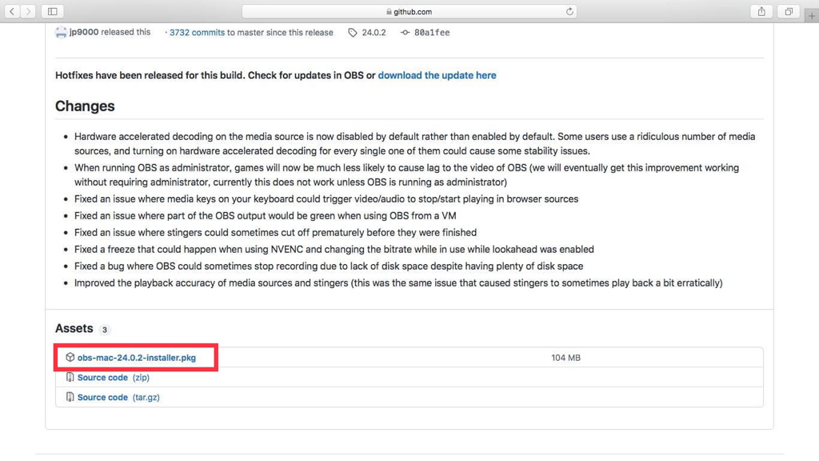
Task: Click the NVENC freeze fix bullet
Action: [x=334, y=250]
